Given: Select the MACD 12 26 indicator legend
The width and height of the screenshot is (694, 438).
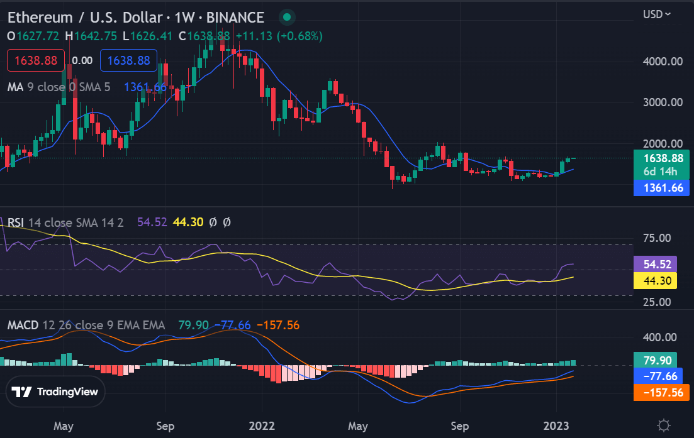Looking at the screenshot, I should click(x=86, y=326).
